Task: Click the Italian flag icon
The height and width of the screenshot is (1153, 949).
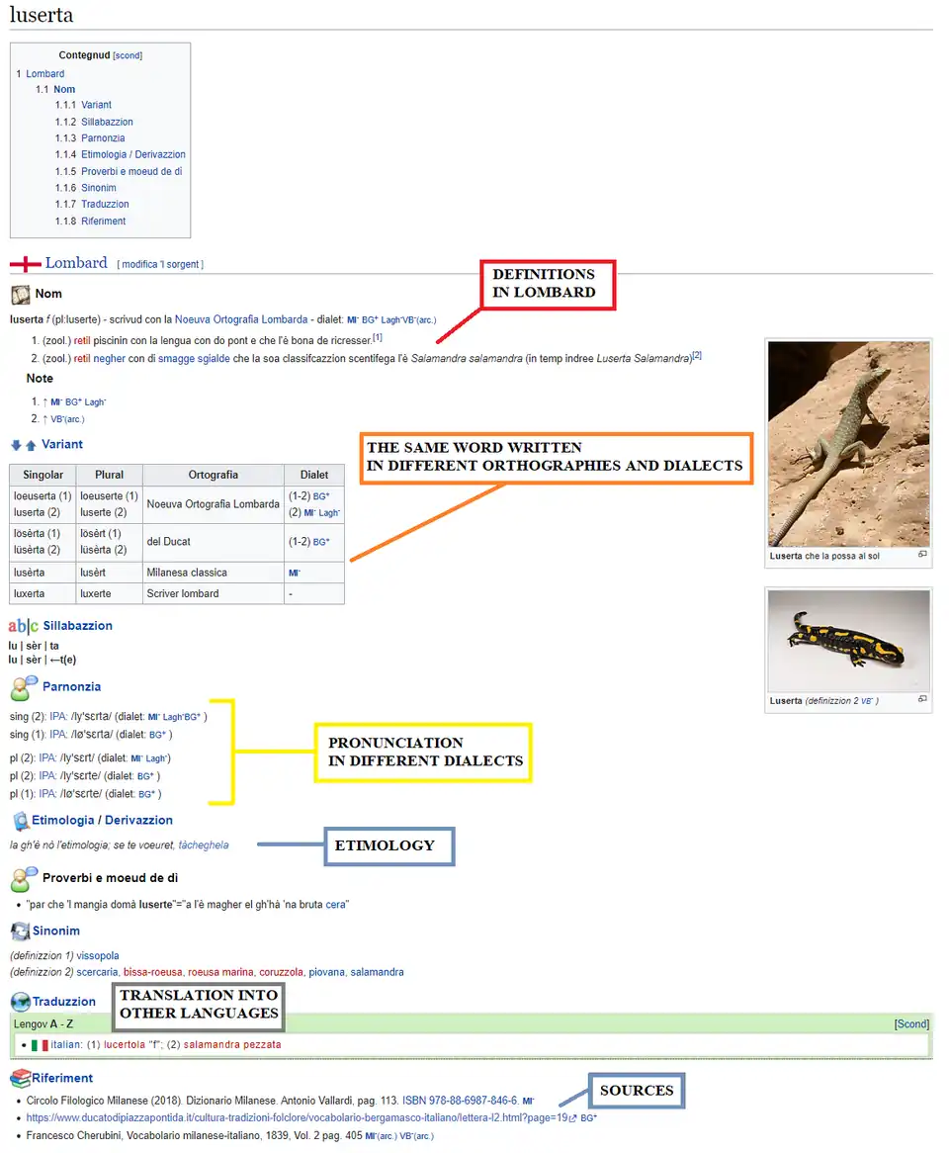Action: (40, 1045)
